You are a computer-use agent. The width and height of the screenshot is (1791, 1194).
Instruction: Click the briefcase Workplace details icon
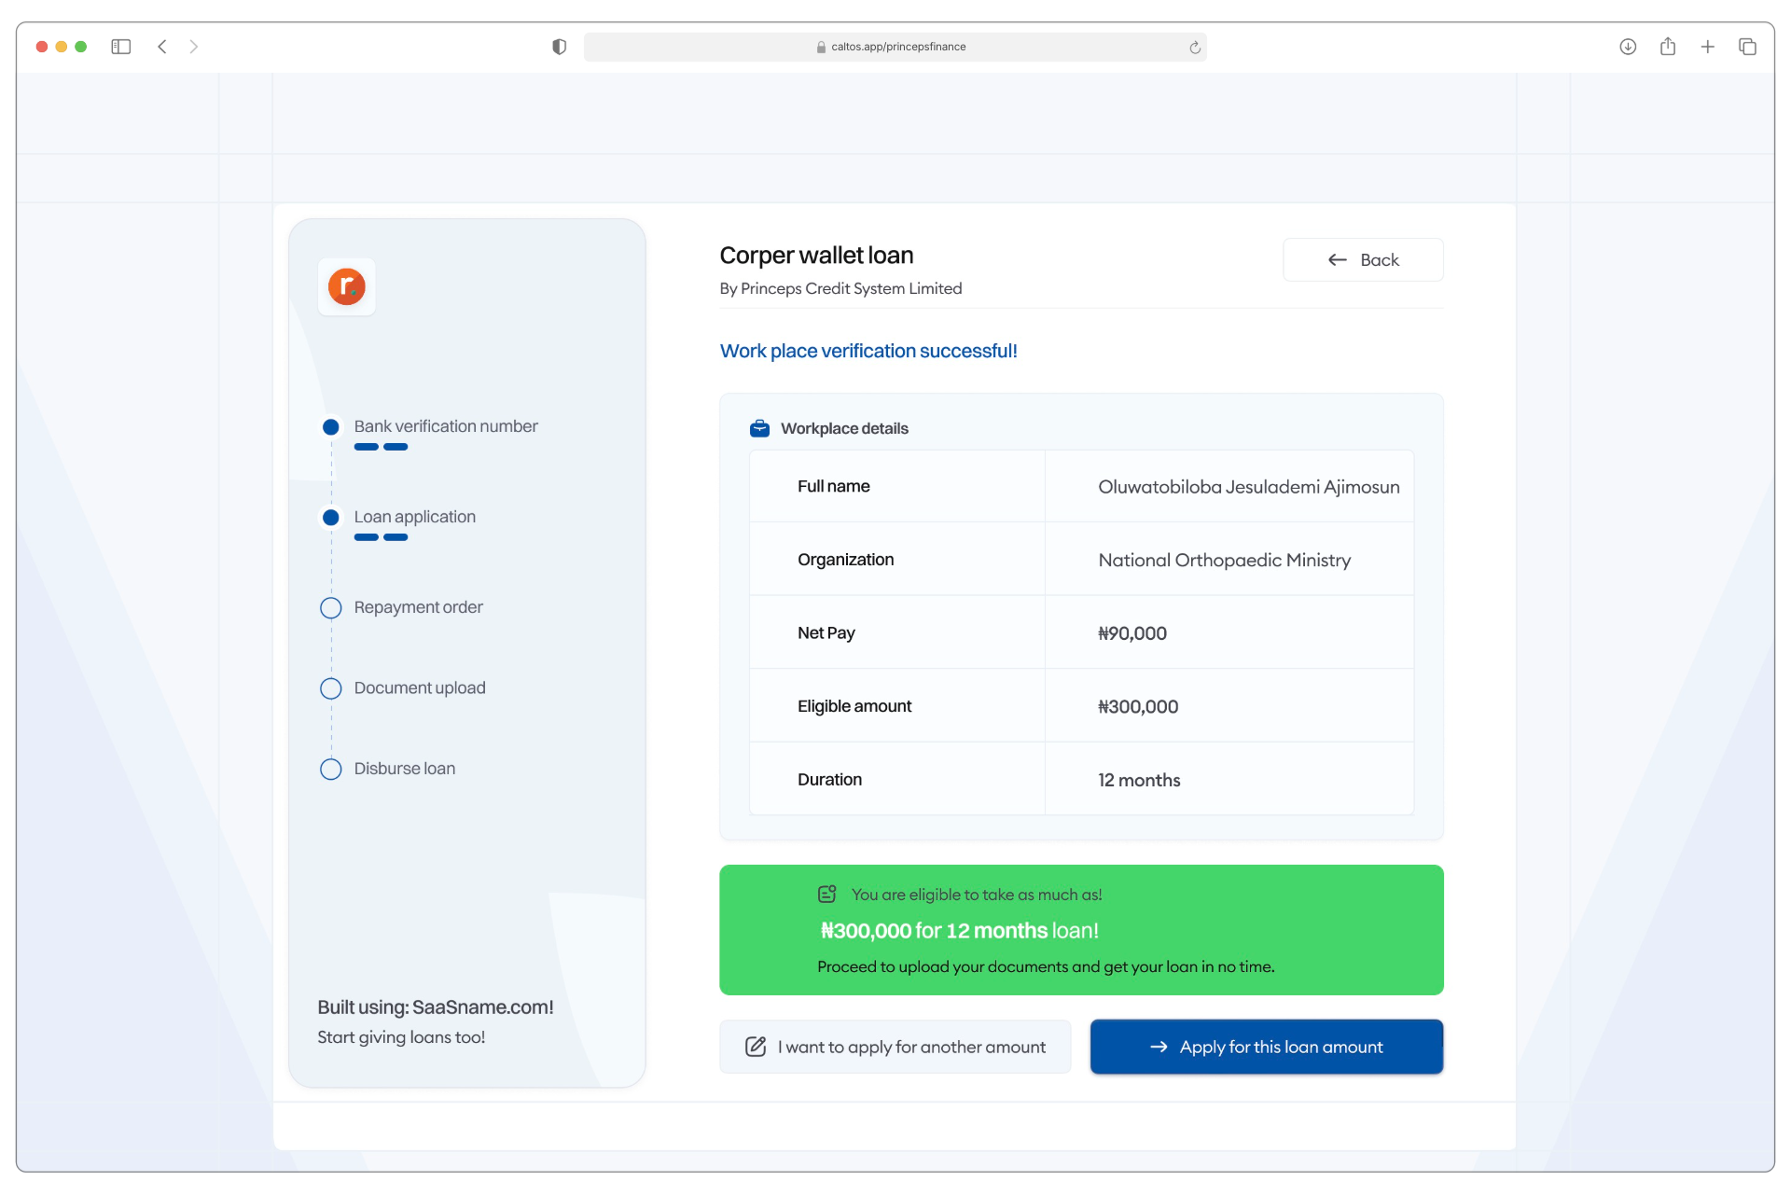point(759,428)
